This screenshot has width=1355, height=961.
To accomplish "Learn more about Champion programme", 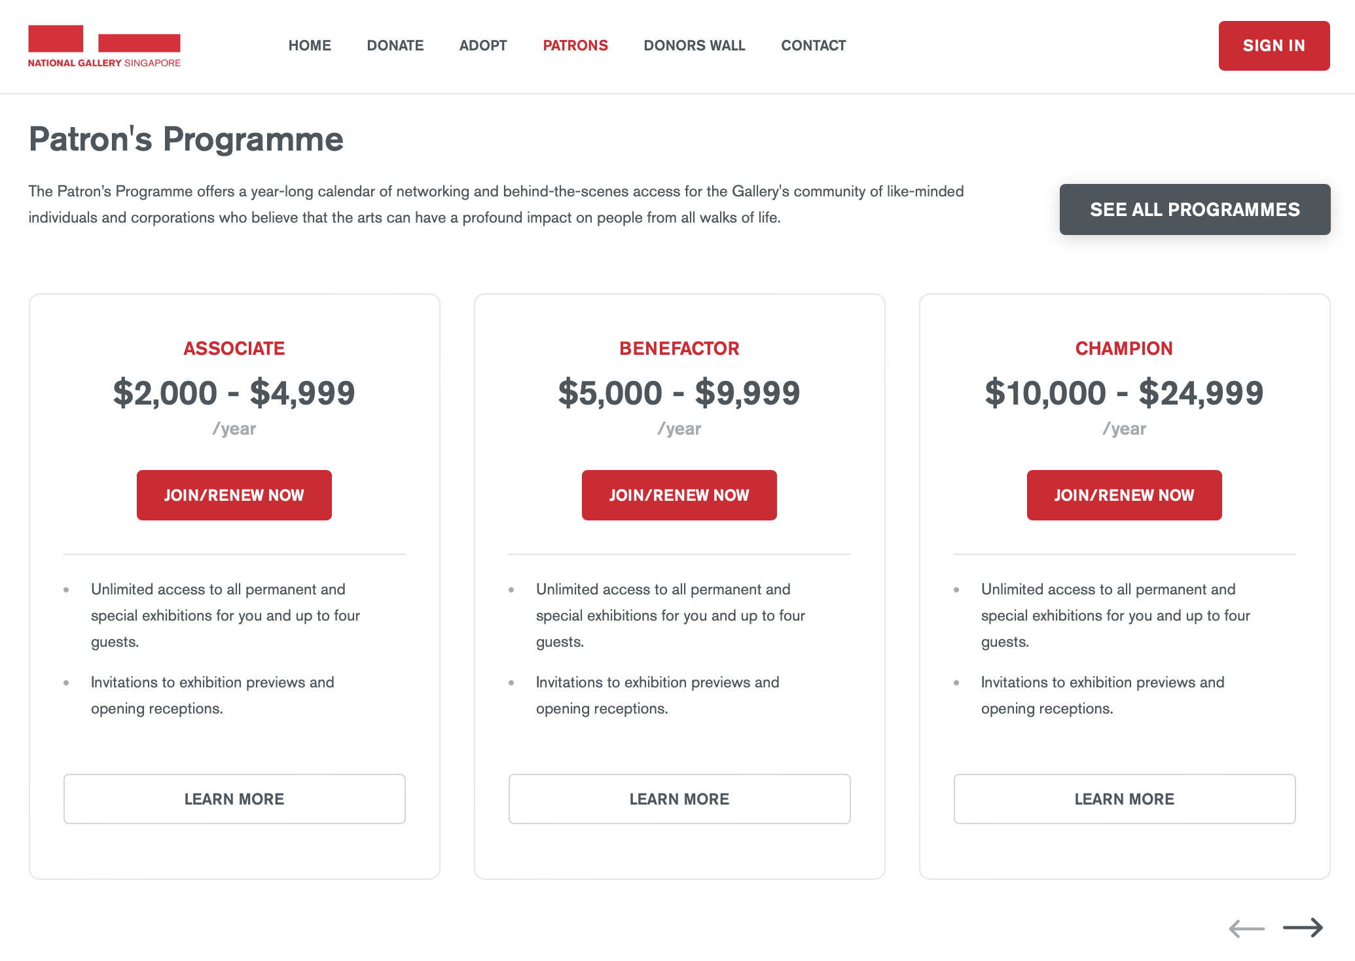I will click(1125, 799).
